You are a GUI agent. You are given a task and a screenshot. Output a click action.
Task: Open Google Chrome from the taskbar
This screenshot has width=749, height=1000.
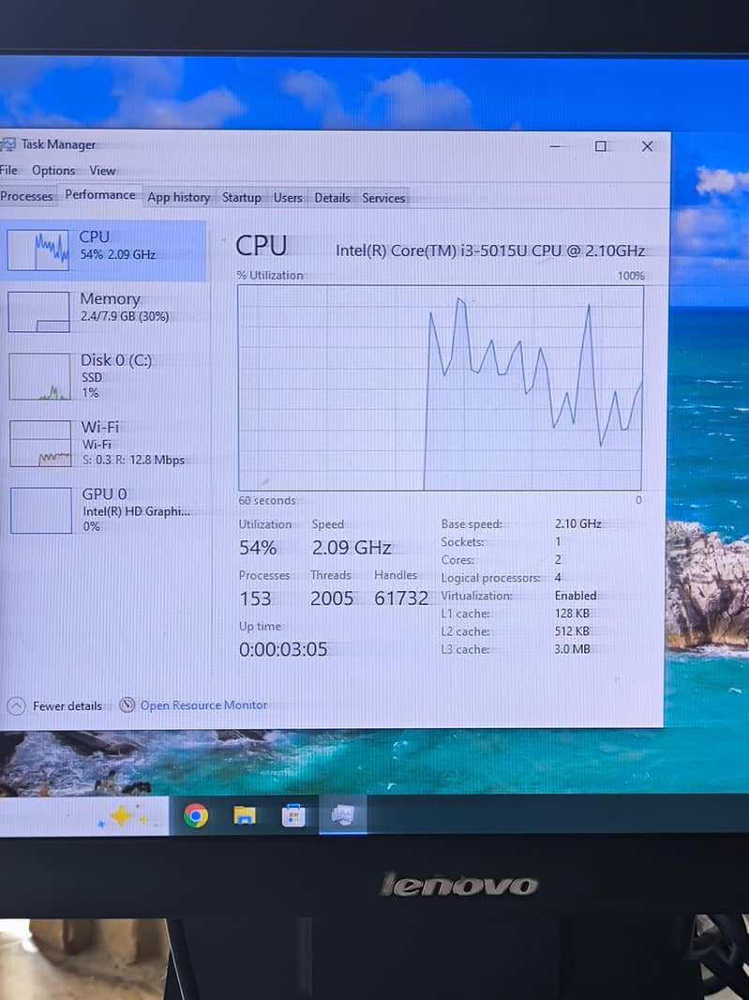[196, 815]
